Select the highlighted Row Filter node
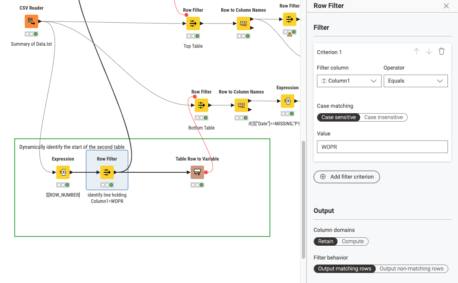Screen dimensions: 458x283 click(107, 172)
